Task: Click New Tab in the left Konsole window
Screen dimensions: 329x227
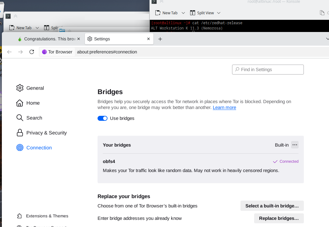Action: [x=21, y=28]
